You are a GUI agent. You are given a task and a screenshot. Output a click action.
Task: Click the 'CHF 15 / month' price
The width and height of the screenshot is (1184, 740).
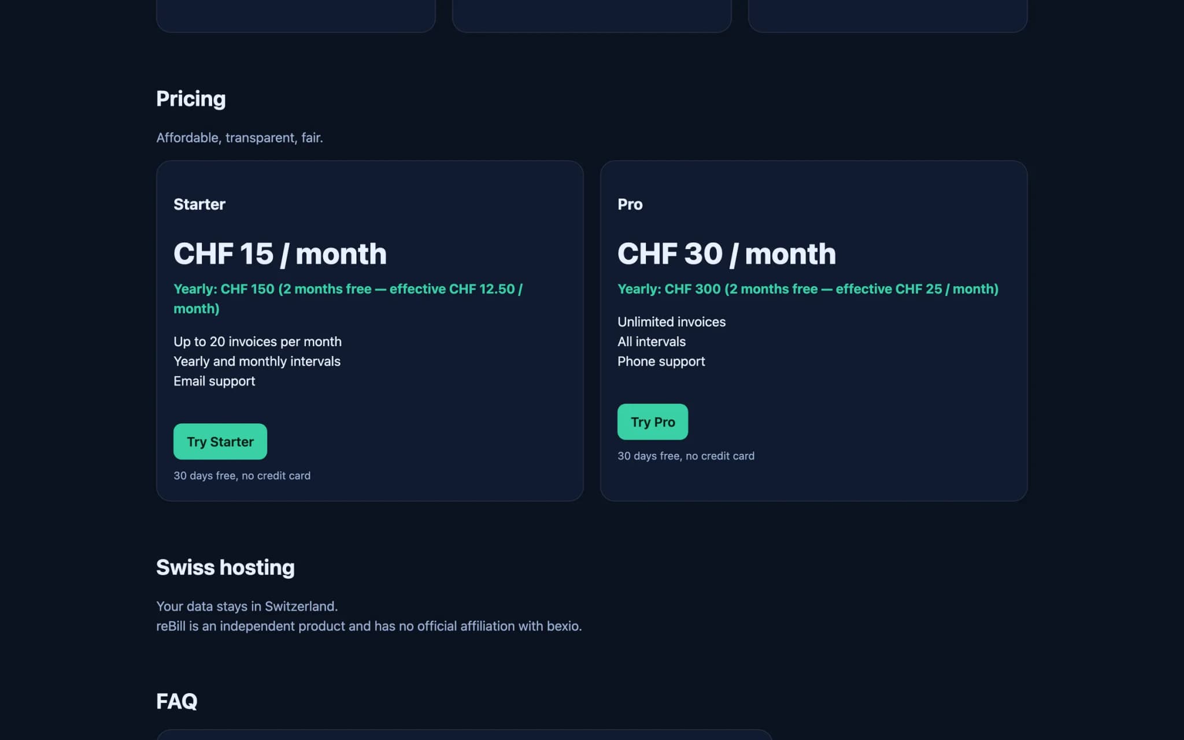(x=280, y=254)
